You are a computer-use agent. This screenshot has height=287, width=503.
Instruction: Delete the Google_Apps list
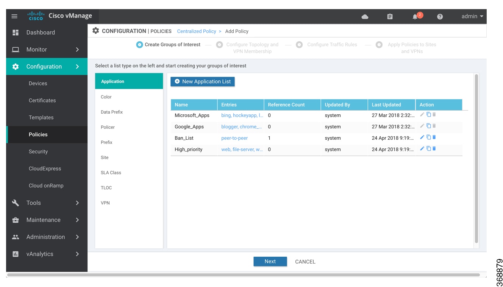tap(434, 126)
